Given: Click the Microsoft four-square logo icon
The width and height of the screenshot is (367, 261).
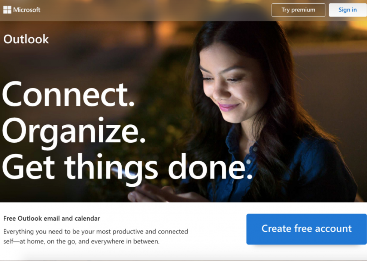Looking at the screenshot, I should point(7,10).
